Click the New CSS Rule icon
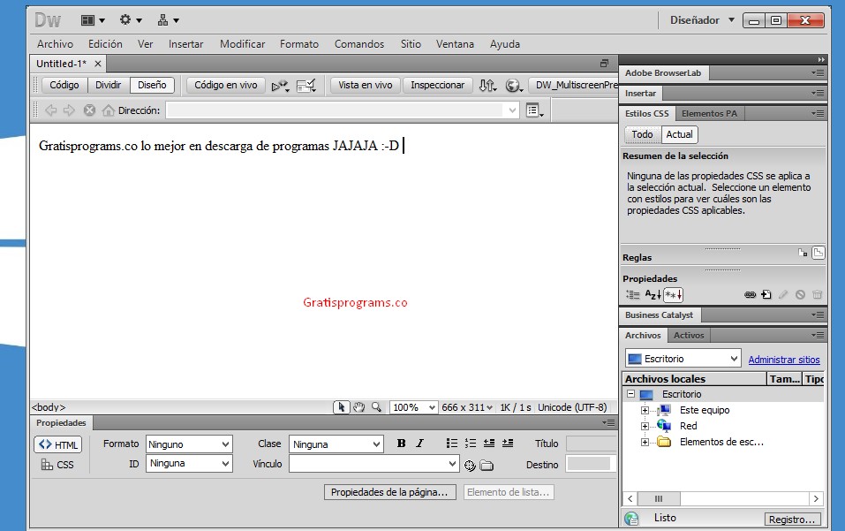The image size is (845, 531). click(766, 295)
